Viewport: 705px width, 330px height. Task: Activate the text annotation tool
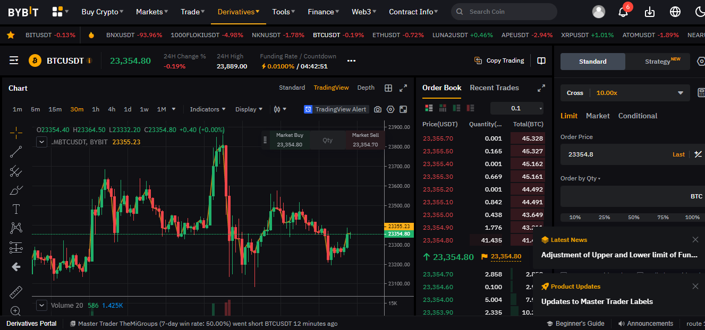click(16, 209)
